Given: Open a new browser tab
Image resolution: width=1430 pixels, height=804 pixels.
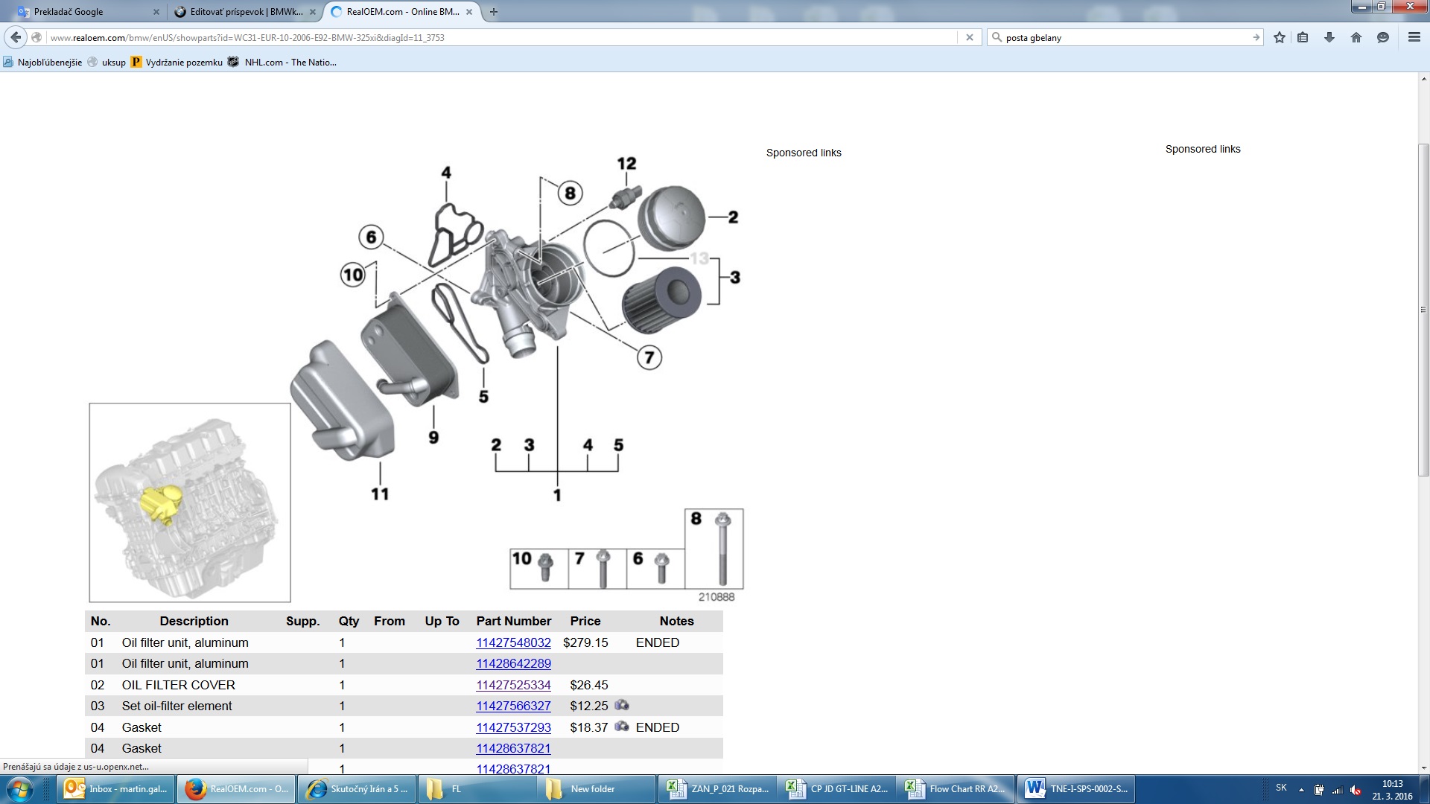Looking at the screenshot, I should (x=494, y=12).
